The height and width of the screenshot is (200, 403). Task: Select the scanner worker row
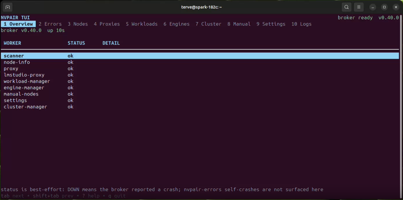(x=200, y=56)
